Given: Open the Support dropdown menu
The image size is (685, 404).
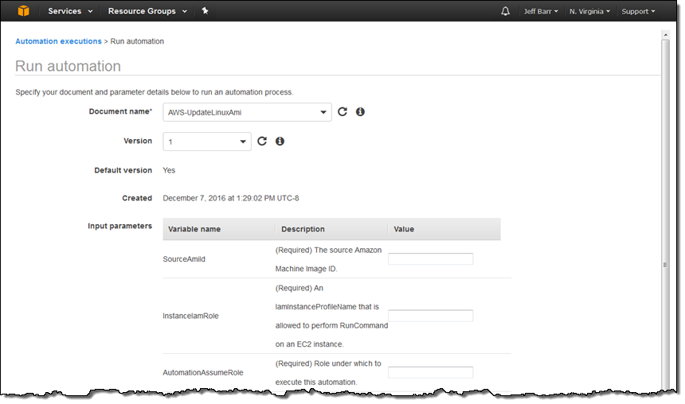Looking at the screenshot, I should (x=638, y=11).
